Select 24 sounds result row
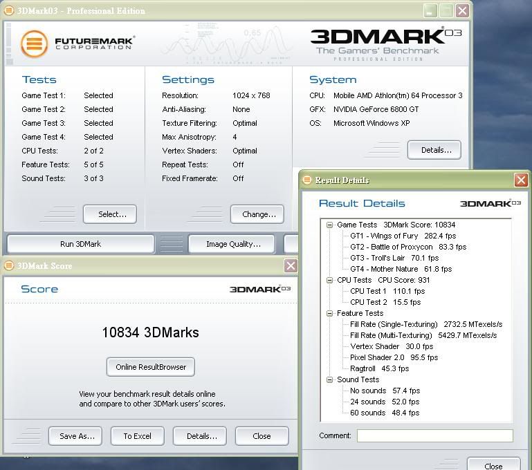 point(385,402)
